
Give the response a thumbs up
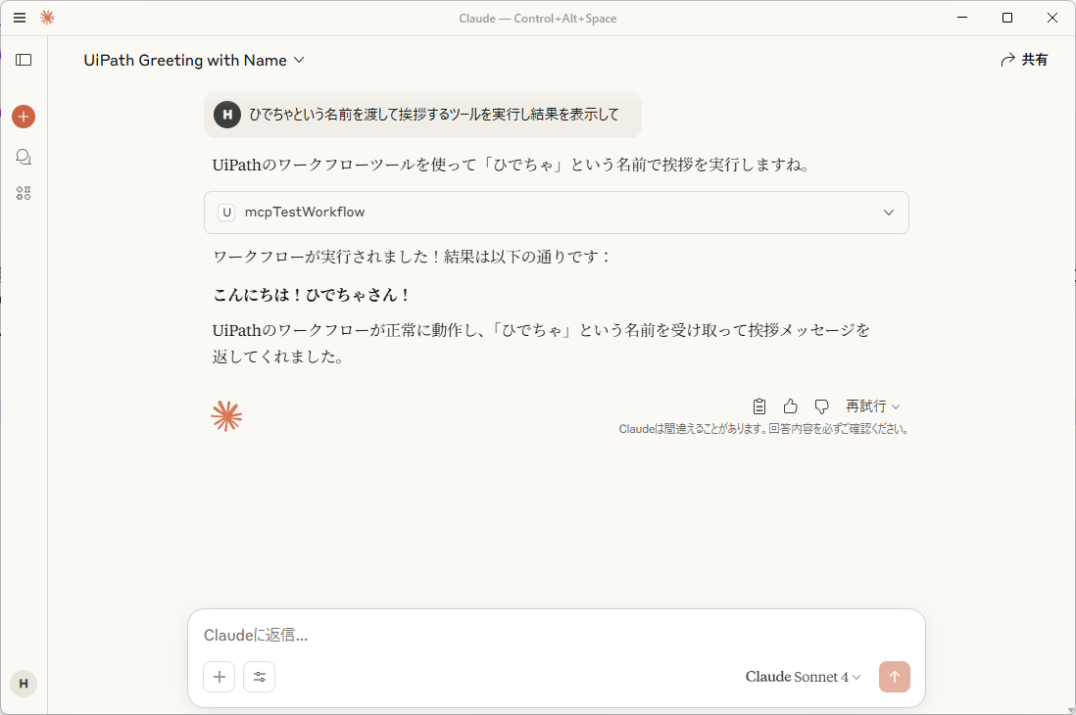coord(791,406)
